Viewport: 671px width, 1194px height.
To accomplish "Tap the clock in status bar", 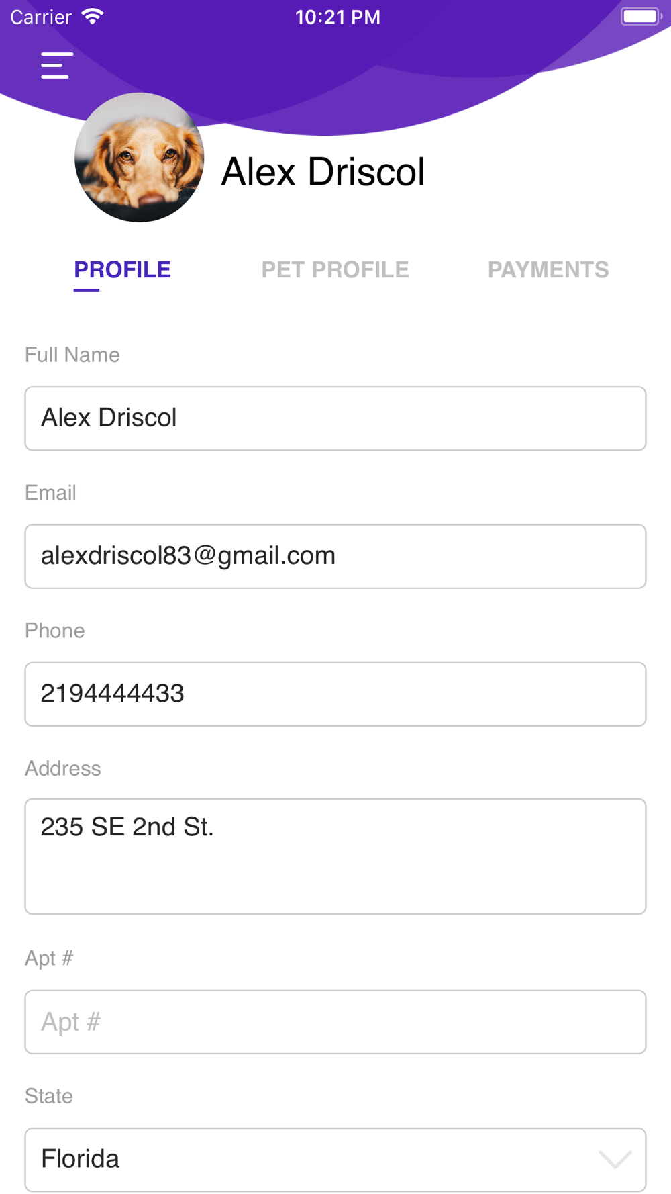I will tap(338, 17).
